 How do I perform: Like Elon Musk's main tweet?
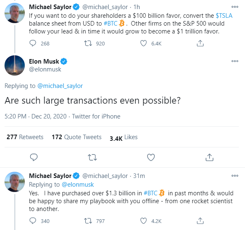pyautogui.click(x=151, y=157)
